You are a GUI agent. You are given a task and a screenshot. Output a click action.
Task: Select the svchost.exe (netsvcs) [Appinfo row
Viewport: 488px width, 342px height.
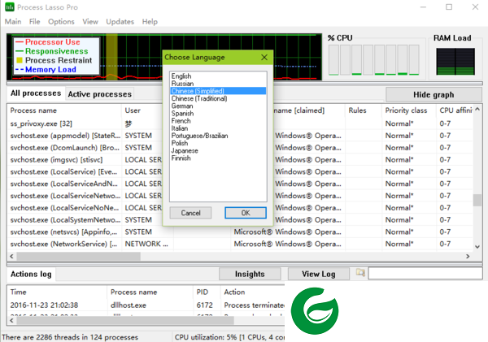240,232
